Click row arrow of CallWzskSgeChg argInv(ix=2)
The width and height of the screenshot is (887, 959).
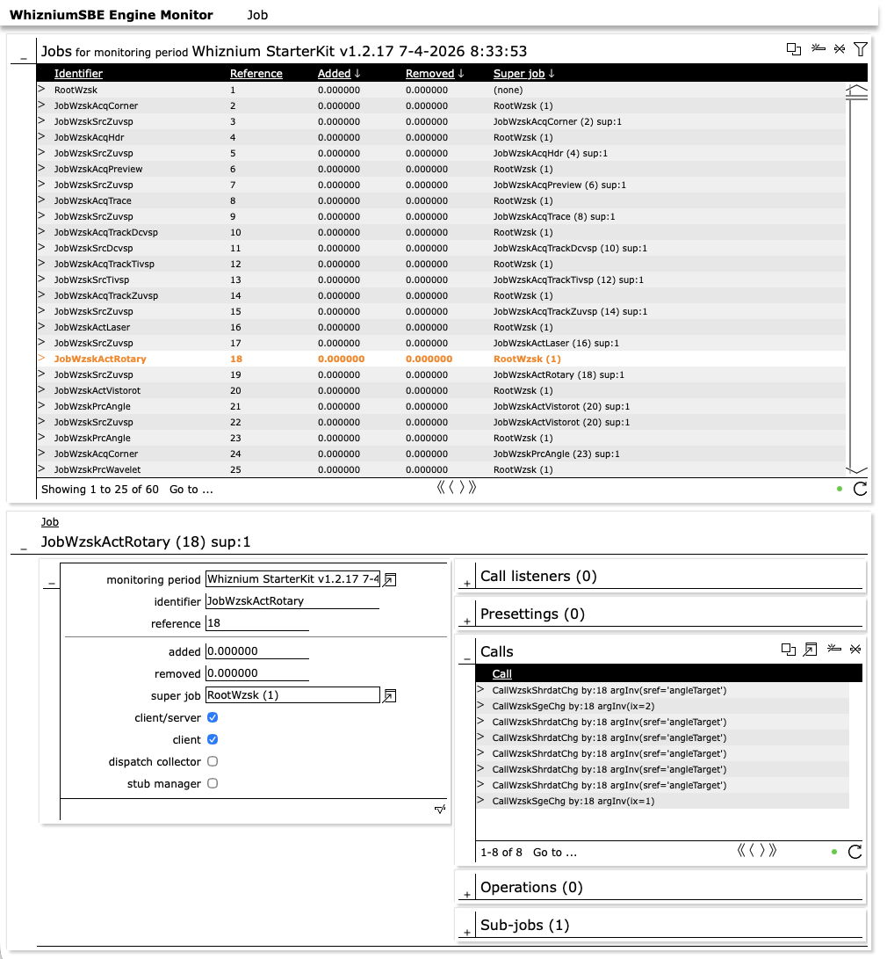(x=480, y=705)
